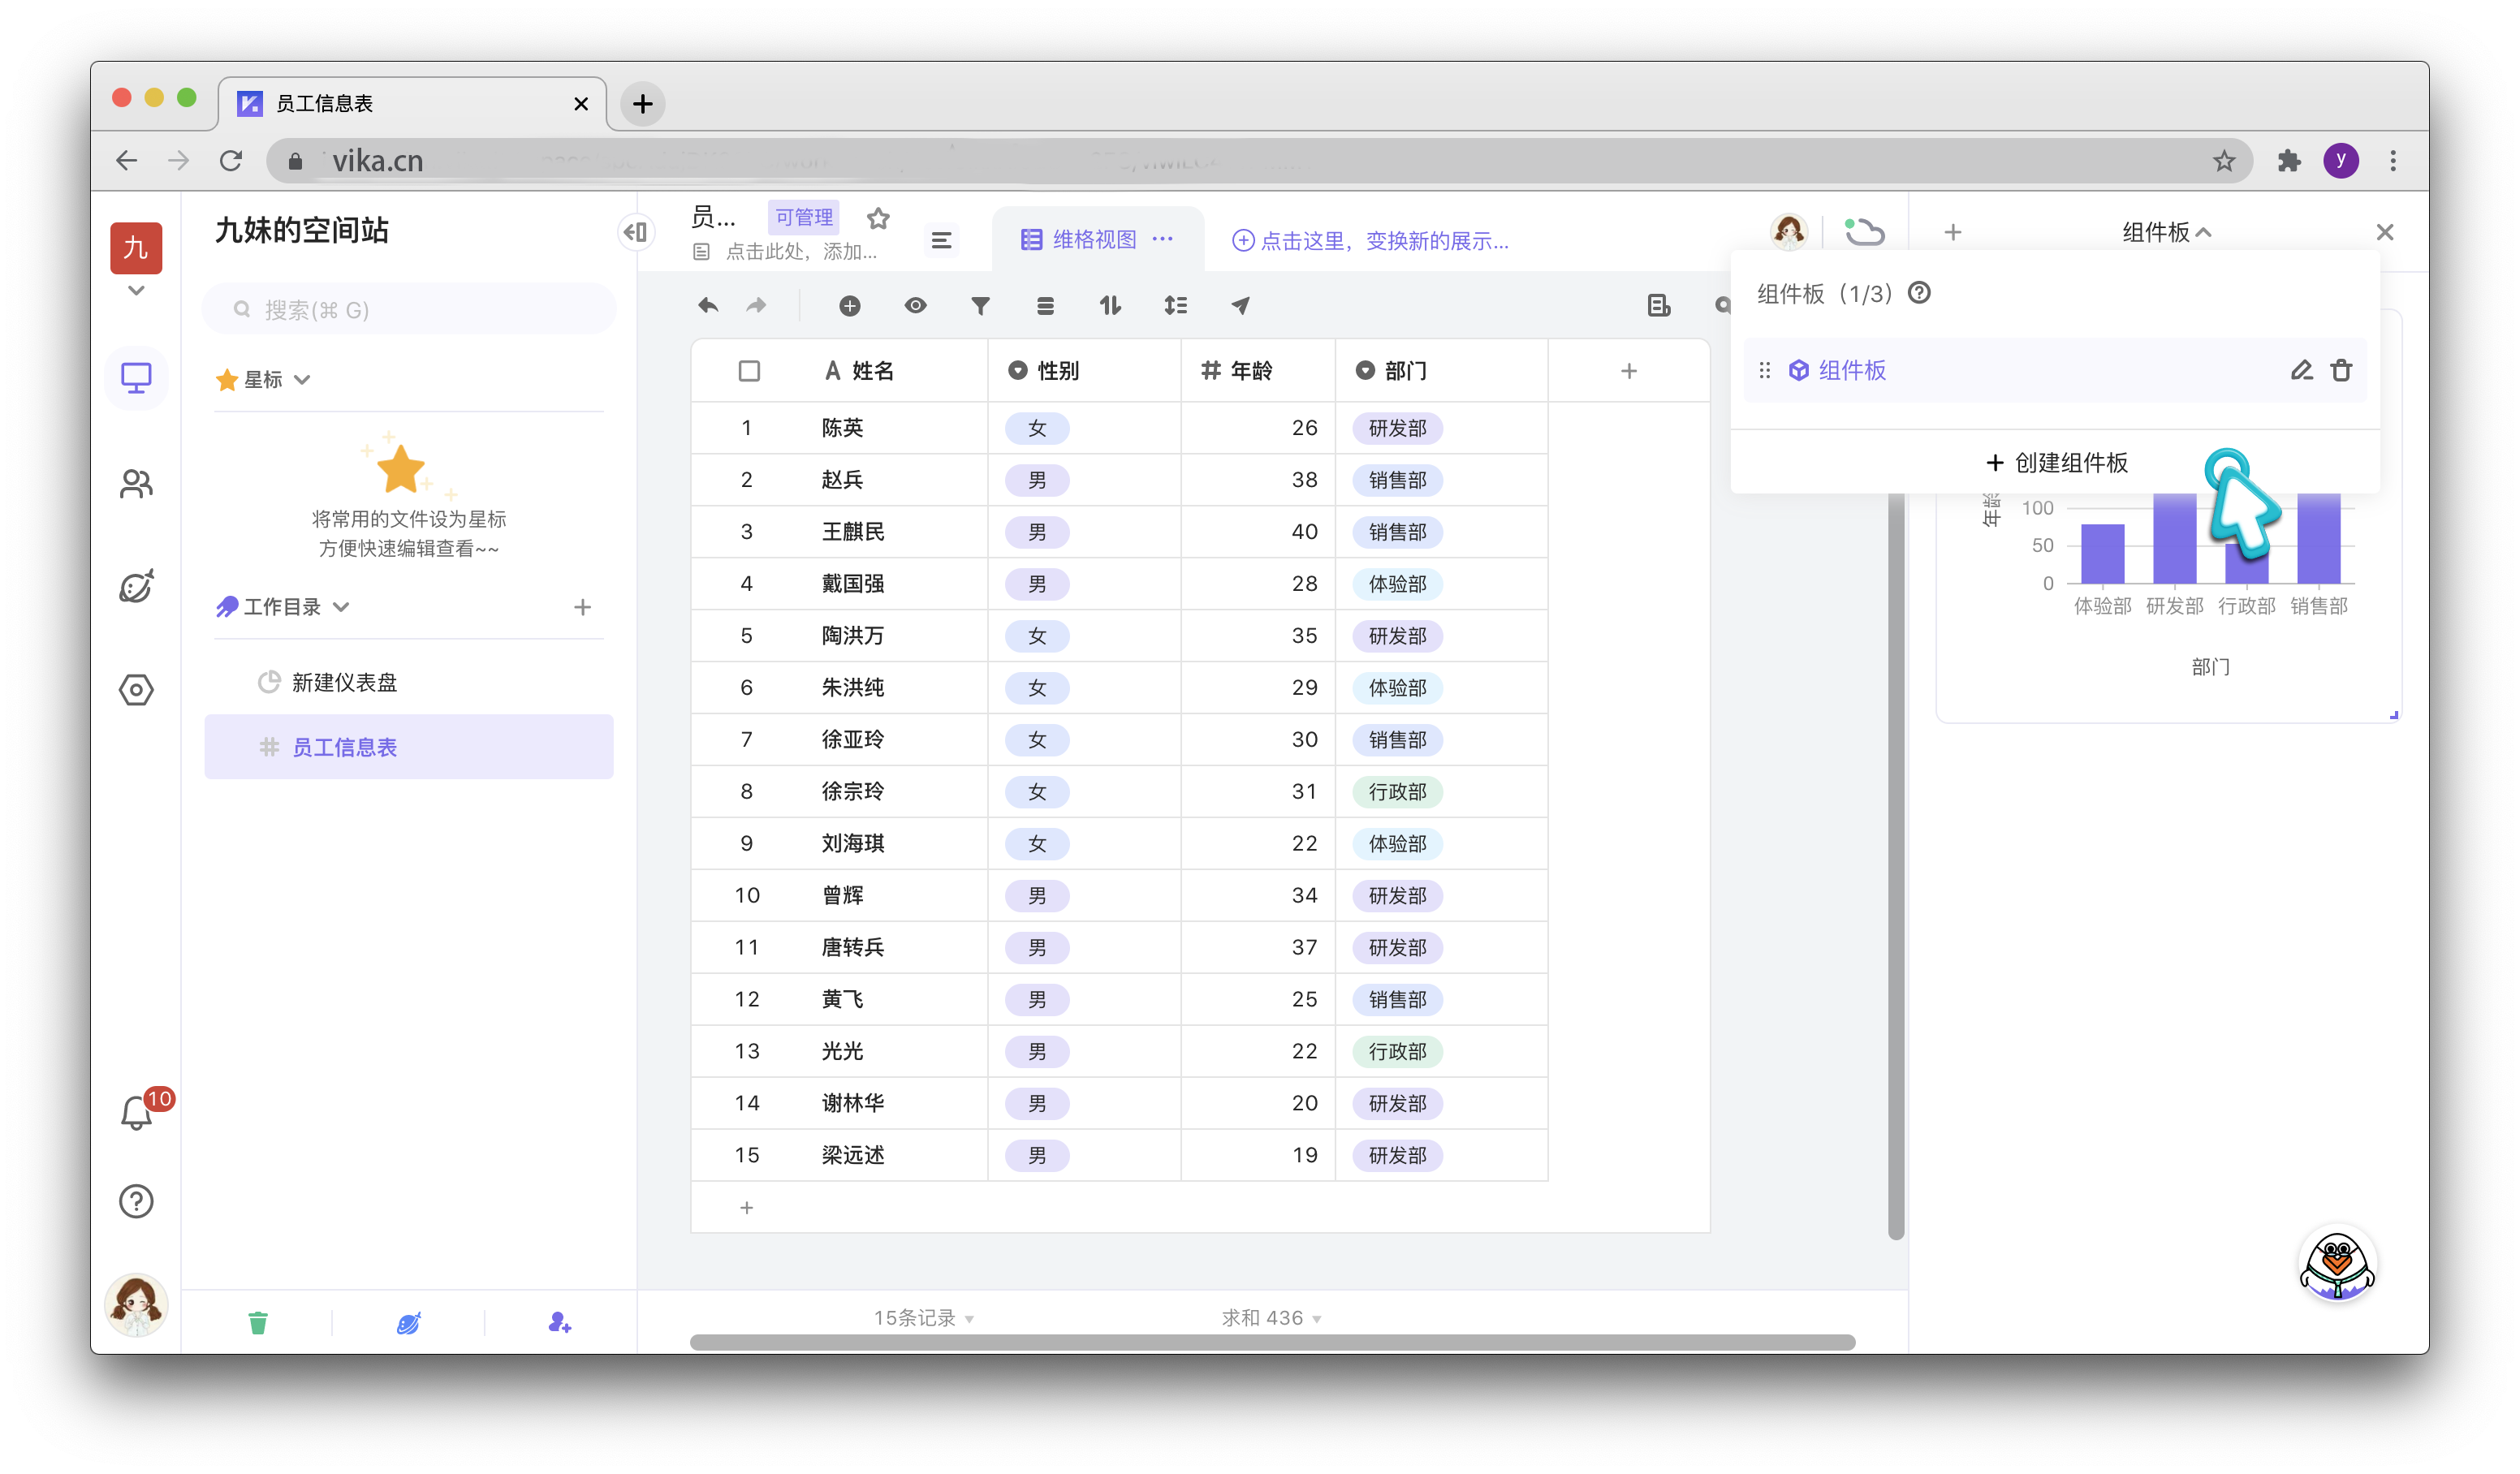This screenshot has height=1474, width=2520.
Task: Click the filter funnel icon in toolbar
Action: coord(980,306)
